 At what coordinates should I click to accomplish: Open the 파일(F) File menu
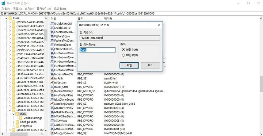coord(6,9)
